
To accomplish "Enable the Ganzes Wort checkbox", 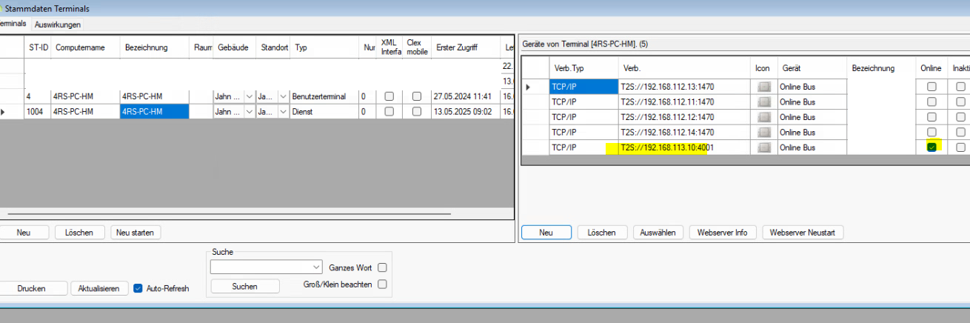I will pyautogui.click(x=383, y=267).
